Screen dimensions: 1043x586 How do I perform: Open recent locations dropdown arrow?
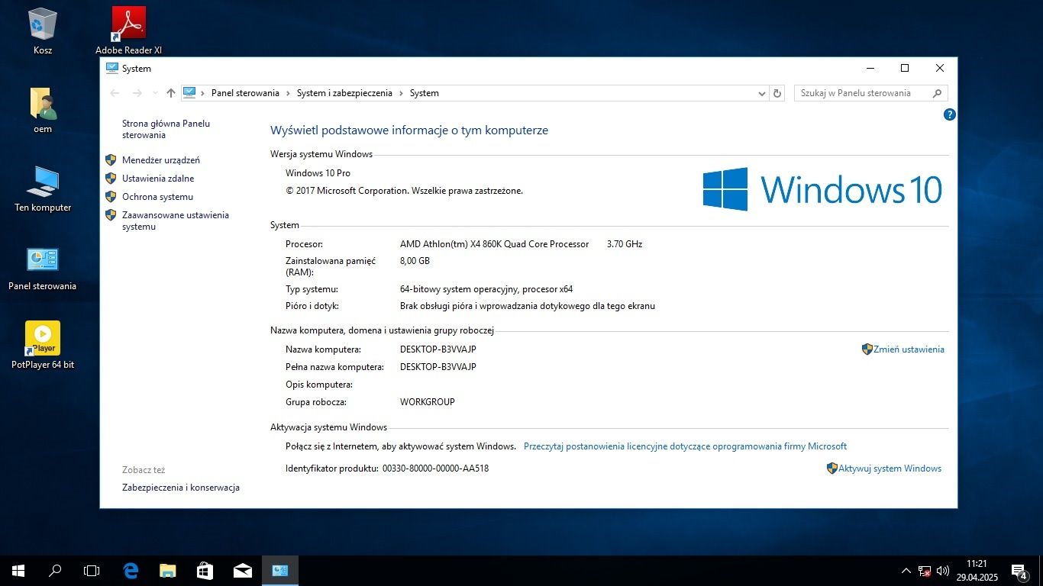[x=155, y=93]
